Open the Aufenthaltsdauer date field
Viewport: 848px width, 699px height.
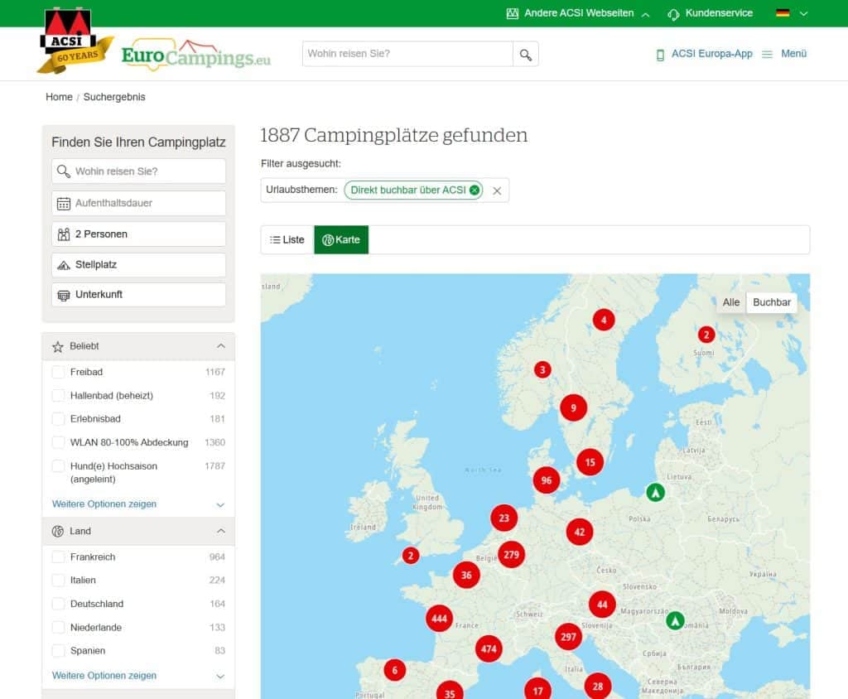tap(138, 203)
